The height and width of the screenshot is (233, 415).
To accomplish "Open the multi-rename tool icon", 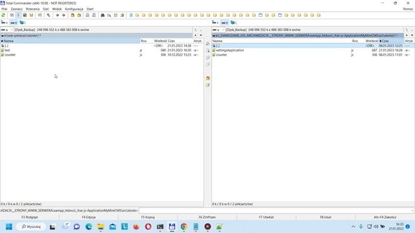I will point(109,16).
